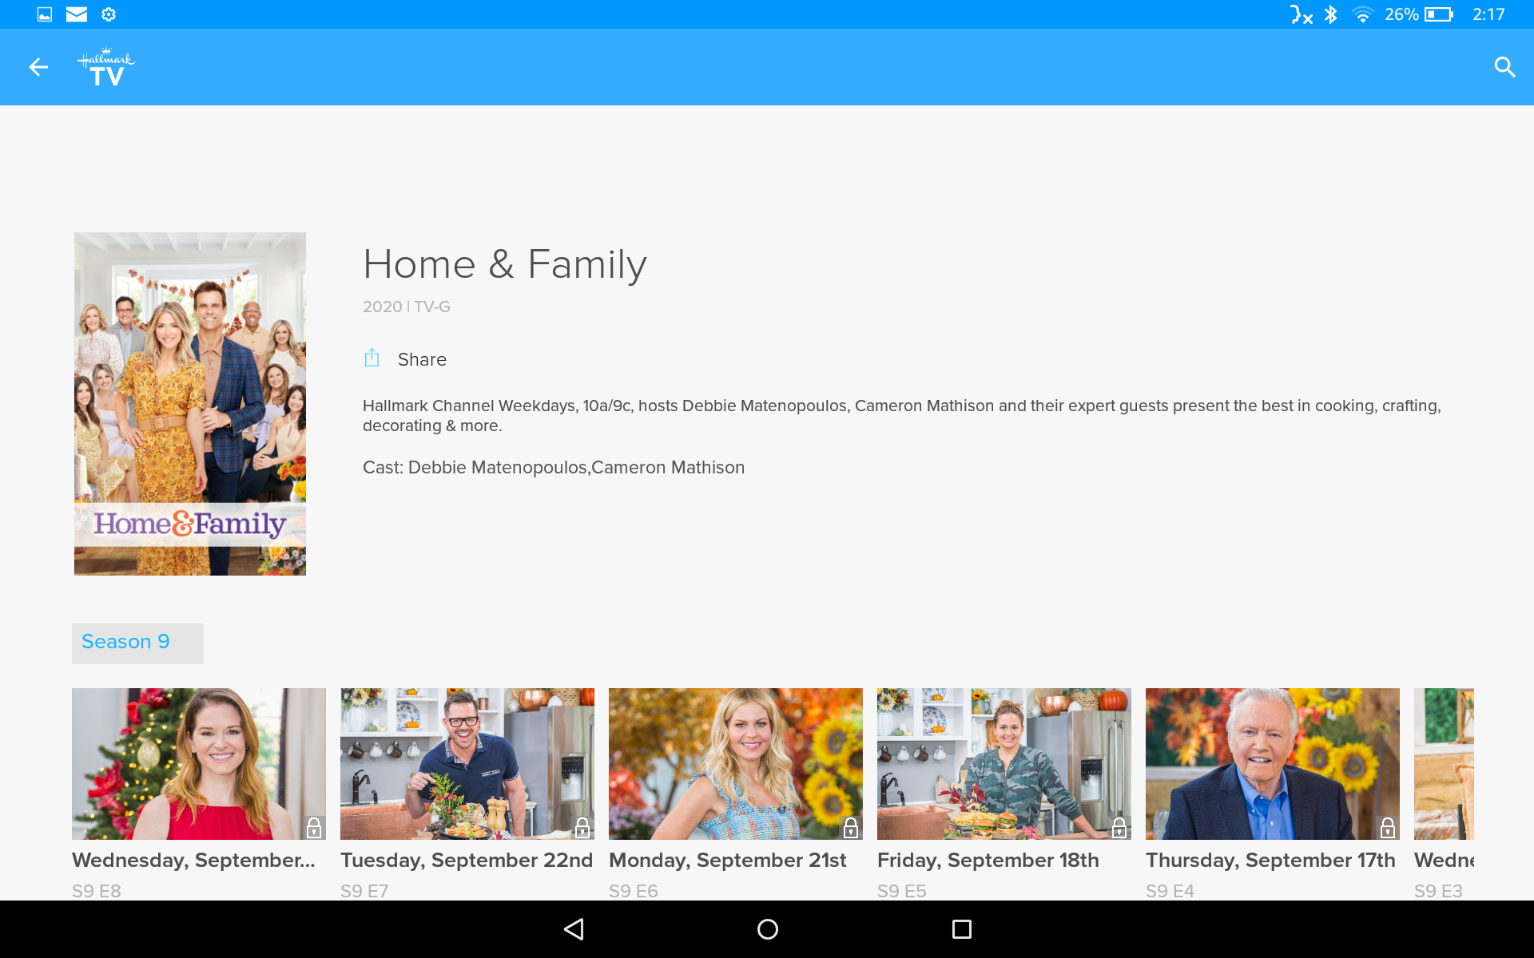Image resolution: width=1534 pixels, height=958 pixels.
Task: Open the Season 9 selector
Action: point(137,643)
